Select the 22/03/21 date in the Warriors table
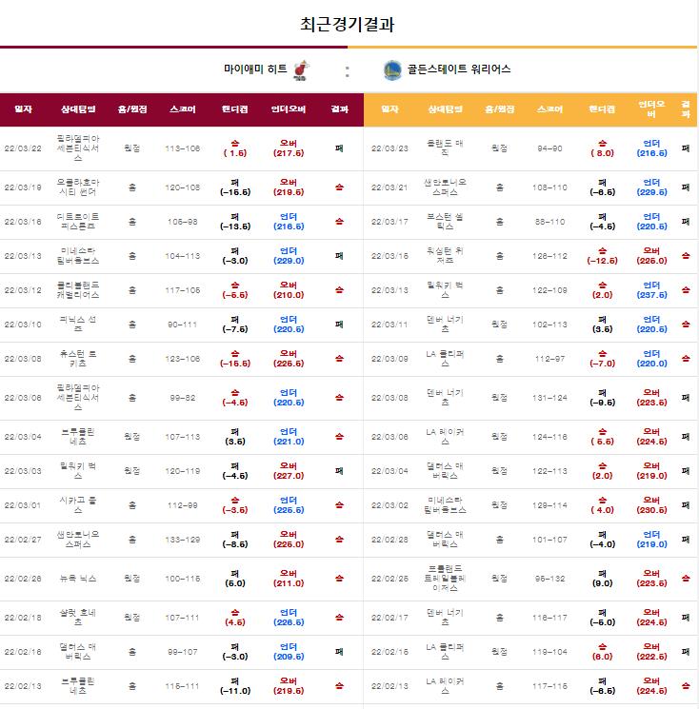Screen dimensions: 699x709 coord(389,187)
